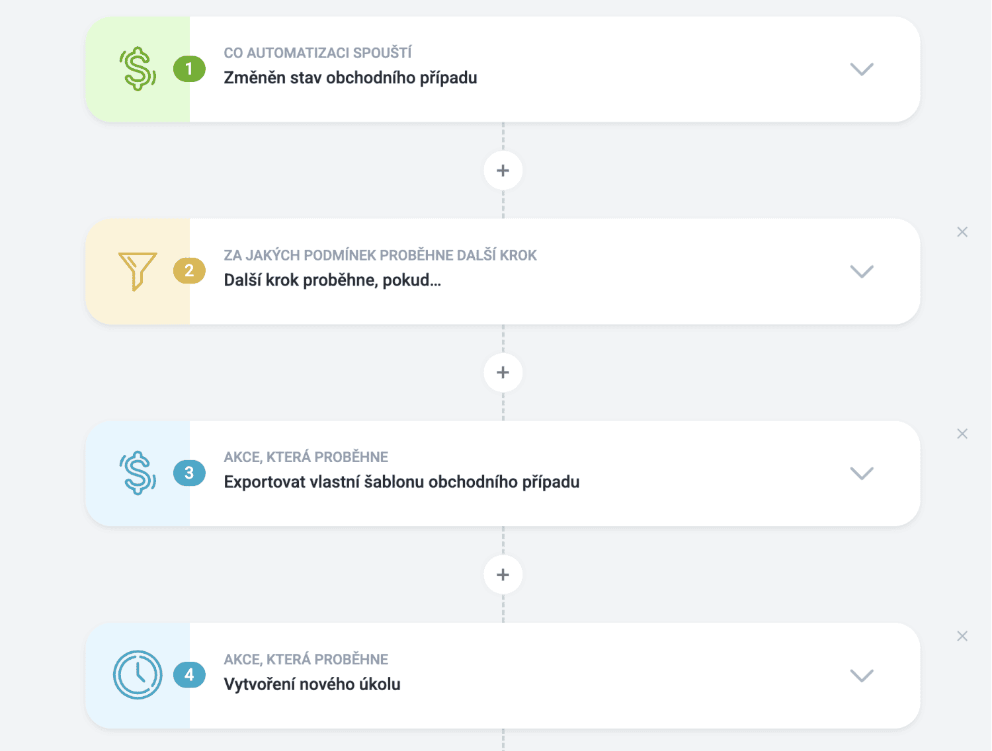Remove the condition step 2

[962, 232]
